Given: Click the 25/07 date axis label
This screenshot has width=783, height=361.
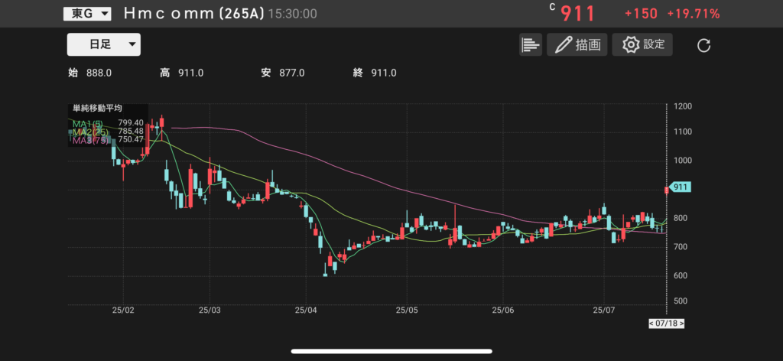Looking at the screenshot, I should click(604, 310).
